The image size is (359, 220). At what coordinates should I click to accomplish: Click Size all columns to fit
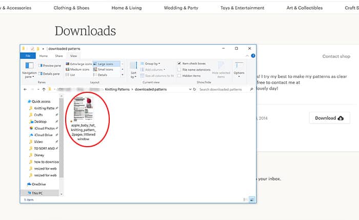157,75
